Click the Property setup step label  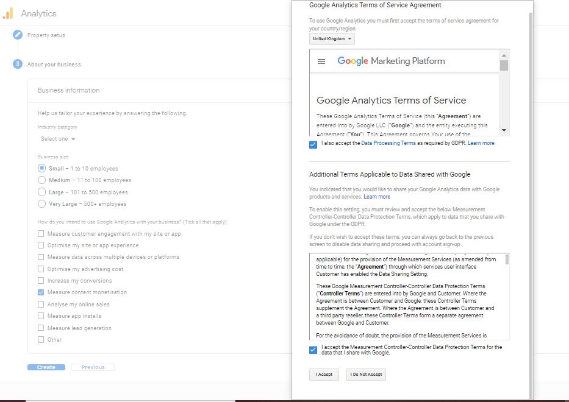(x=46, y=35)
